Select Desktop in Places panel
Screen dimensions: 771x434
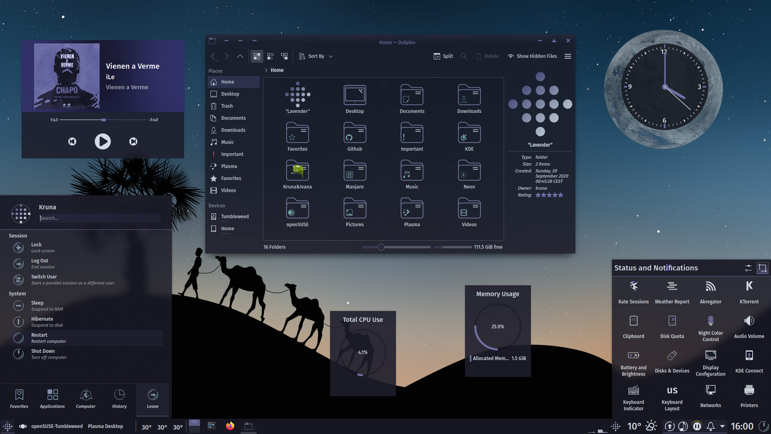pos(234,94)
